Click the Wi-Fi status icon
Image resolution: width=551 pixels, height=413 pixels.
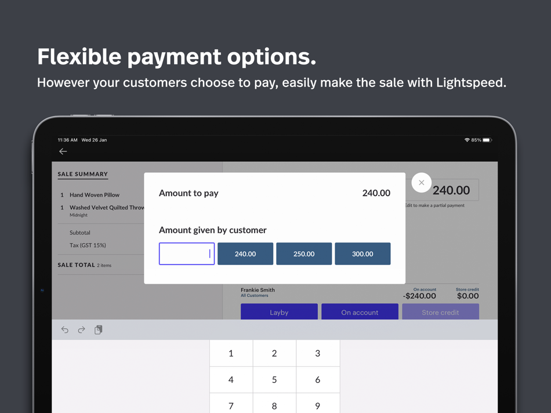point(467,140)
